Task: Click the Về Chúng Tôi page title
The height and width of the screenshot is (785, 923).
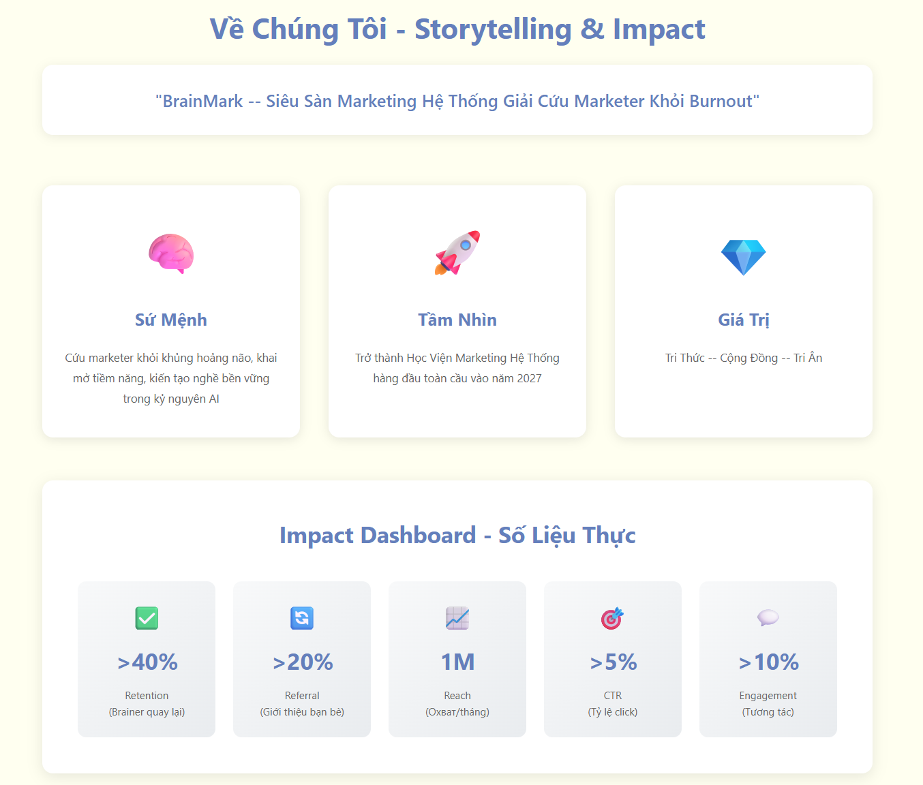Action: coord(457,29)
